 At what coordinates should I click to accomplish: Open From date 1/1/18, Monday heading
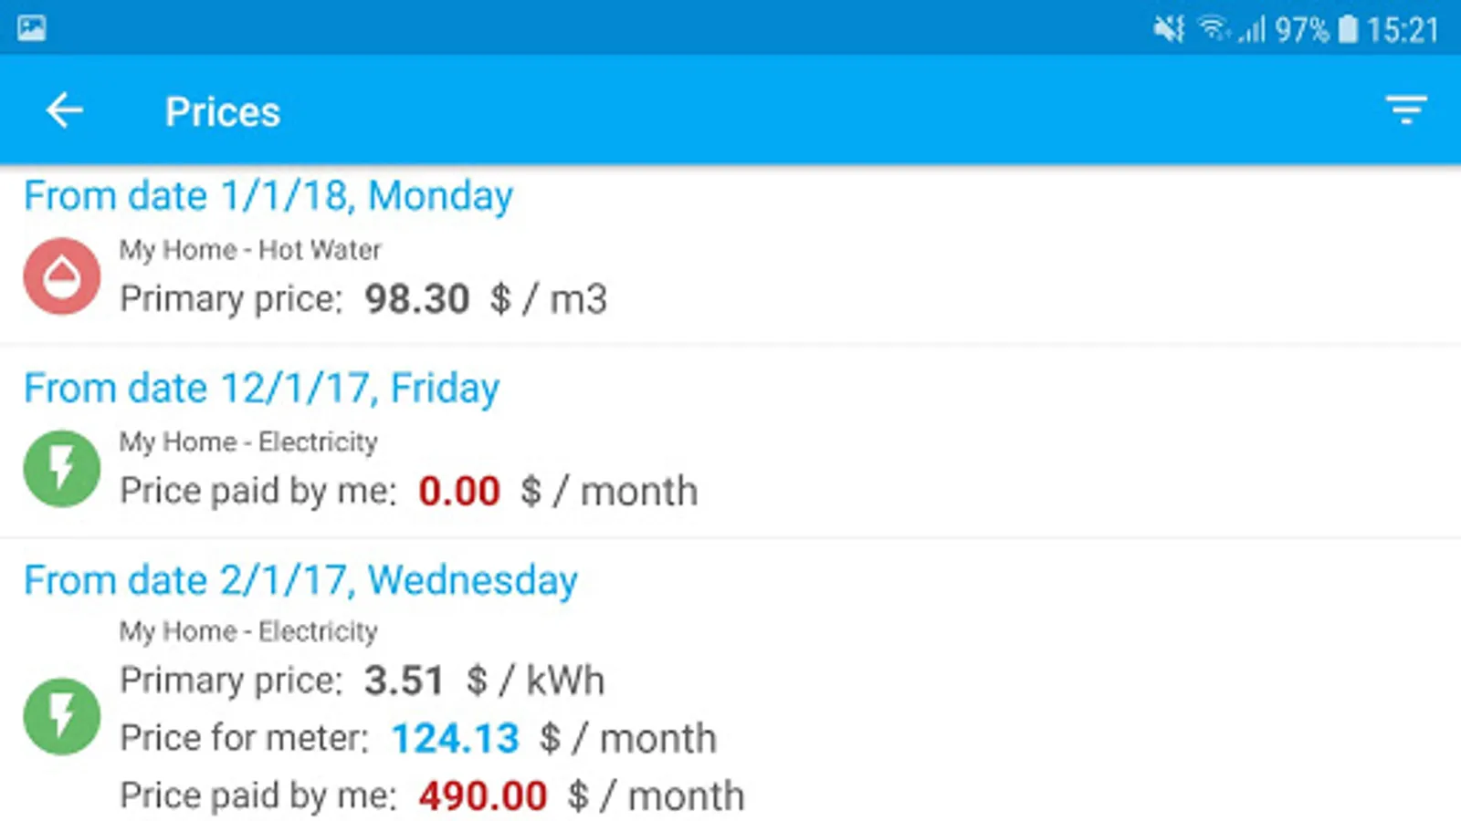tap(268, 196)
